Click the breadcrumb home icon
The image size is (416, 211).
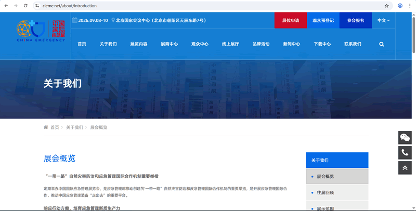[46, 127]
